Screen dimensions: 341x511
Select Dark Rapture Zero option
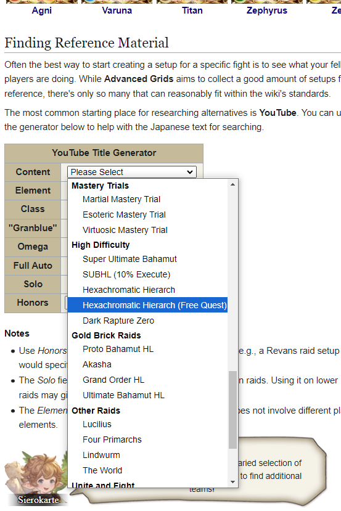[x=147, y=321]
